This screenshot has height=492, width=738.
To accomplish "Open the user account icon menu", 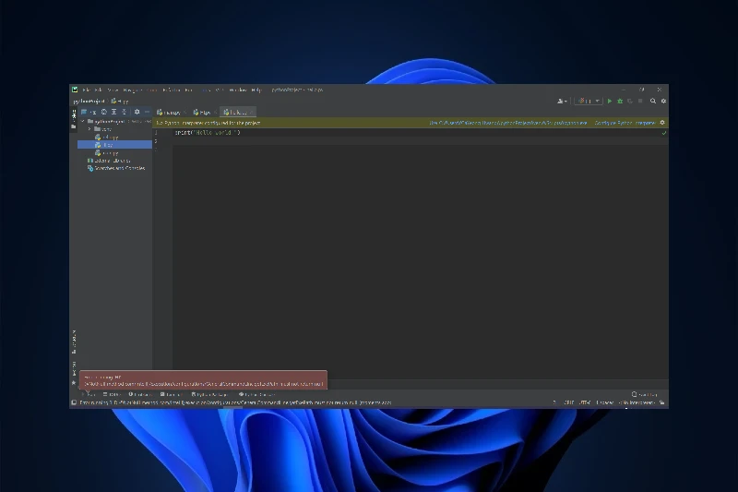I will click(x=562, y=102).
